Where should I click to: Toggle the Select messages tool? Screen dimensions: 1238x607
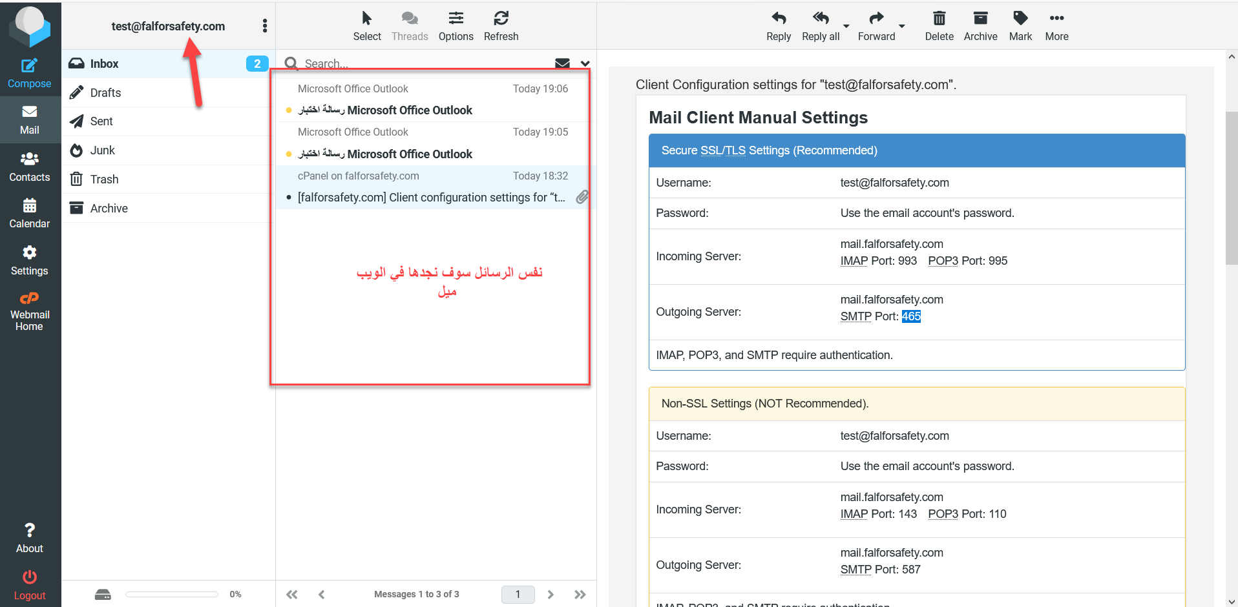pyautogui.click(x=366, y=26)
